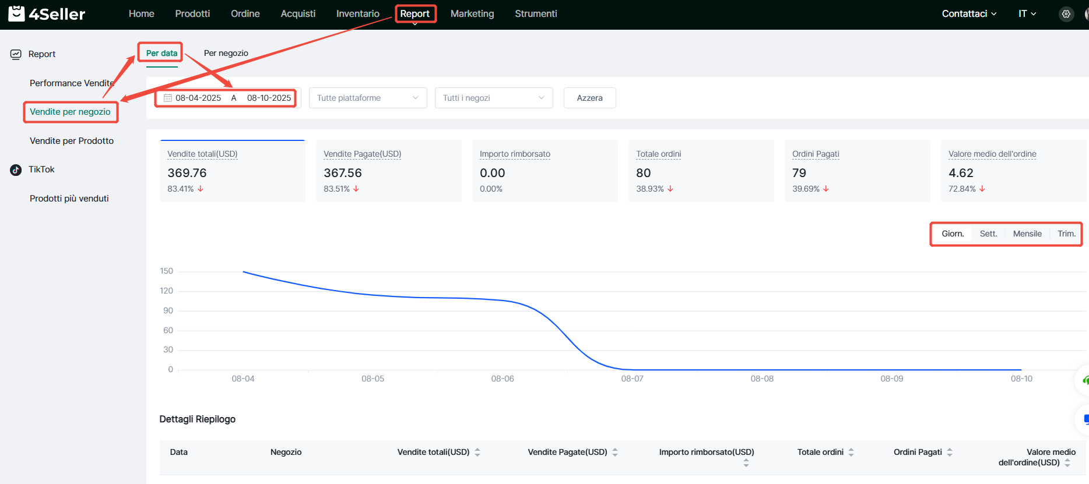Open settings via the gear icon
This screenshot has width=1089, height=484.
[1066, 14]
